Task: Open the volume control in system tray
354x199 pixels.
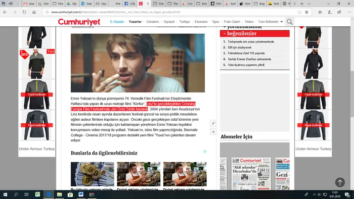Action: point(319,194)
